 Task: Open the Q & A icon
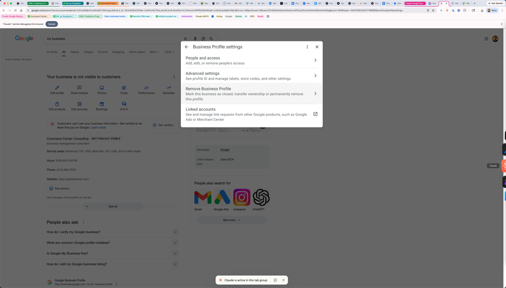124,104
